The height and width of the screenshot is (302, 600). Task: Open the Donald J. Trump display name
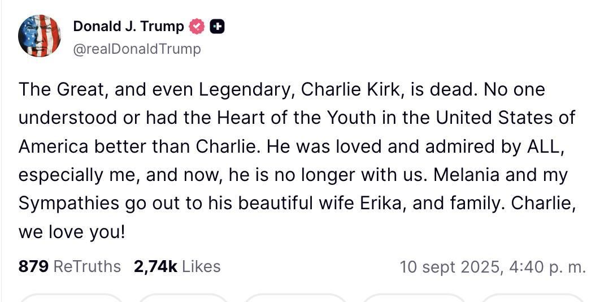click(x=128, y=26)
